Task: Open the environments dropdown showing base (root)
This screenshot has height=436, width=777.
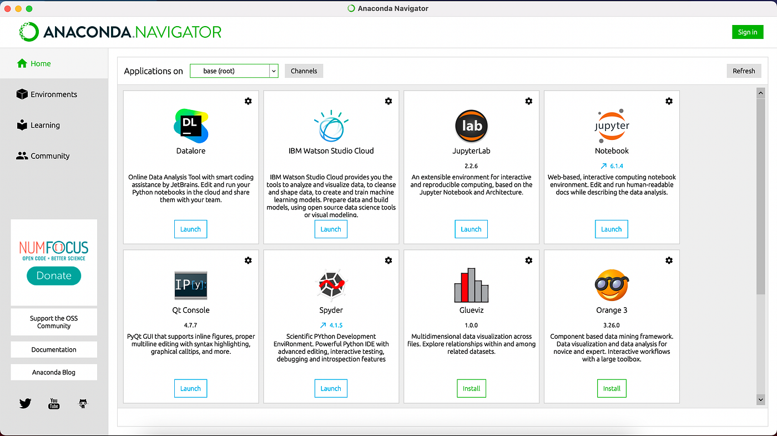Action: tap(234, 71)
